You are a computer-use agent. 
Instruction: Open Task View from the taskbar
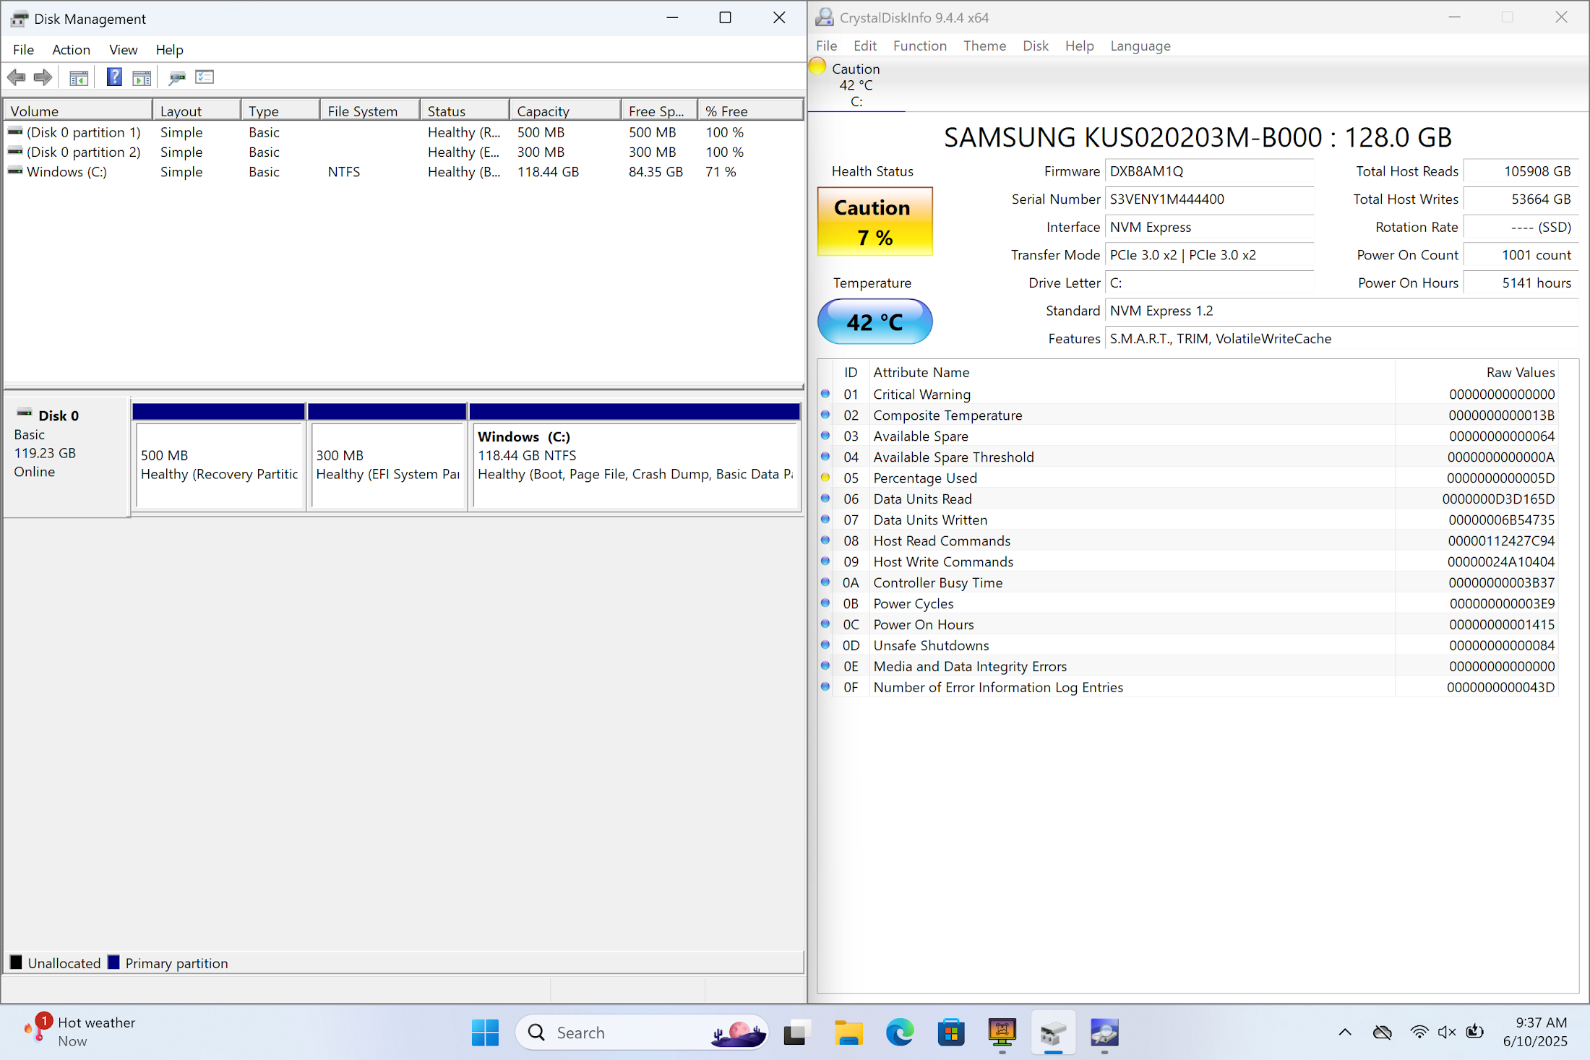click(x=795, y=1033)
